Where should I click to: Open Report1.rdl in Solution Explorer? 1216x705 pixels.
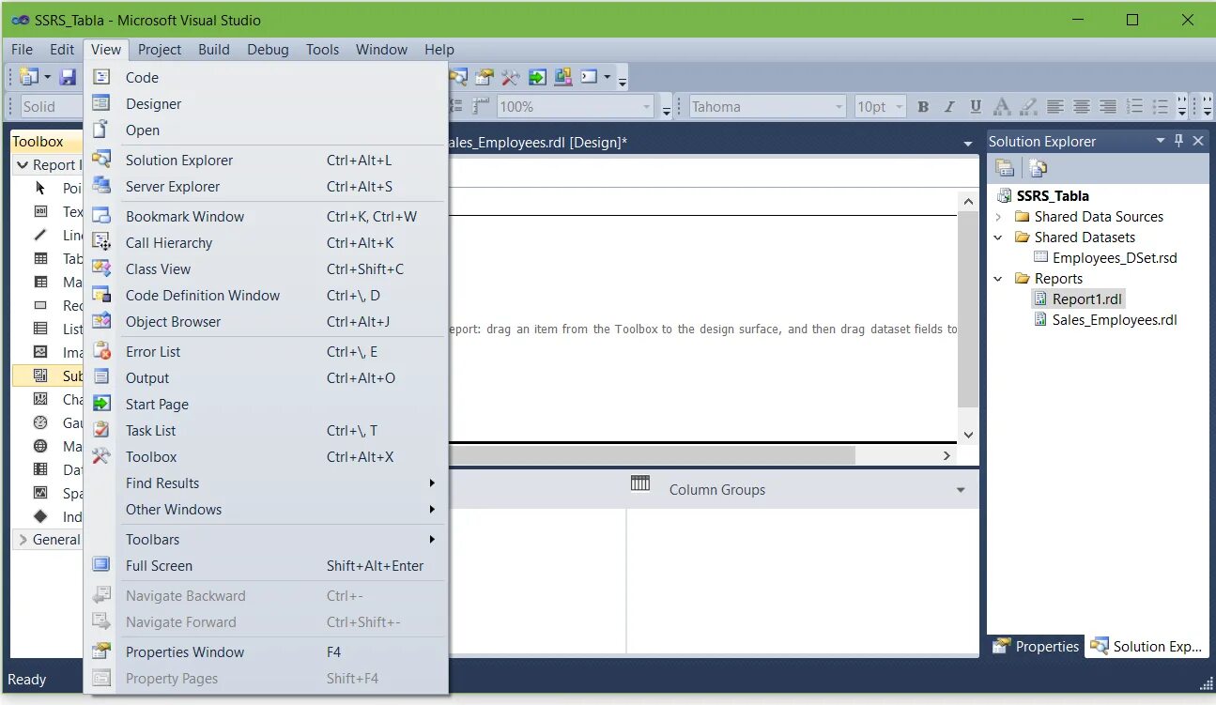coord(1086,299)
